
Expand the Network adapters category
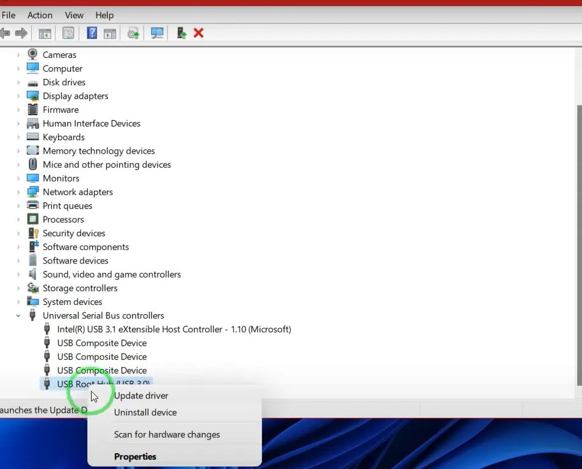[18, 192]
